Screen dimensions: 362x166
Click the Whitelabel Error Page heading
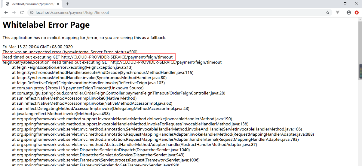(x=46, y=25)
